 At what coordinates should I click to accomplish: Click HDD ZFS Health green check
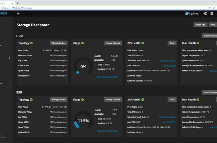(143, 43)
